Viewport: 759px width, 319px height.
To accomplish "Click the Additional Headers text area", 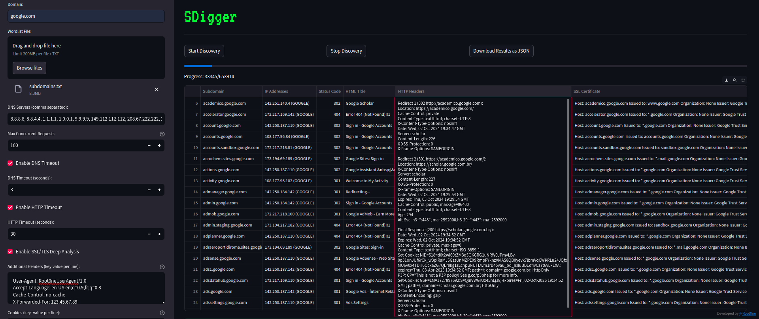I will coord(86,288).
